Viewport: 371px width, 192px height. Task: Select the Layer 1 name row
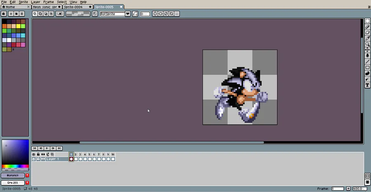(57, 159)
